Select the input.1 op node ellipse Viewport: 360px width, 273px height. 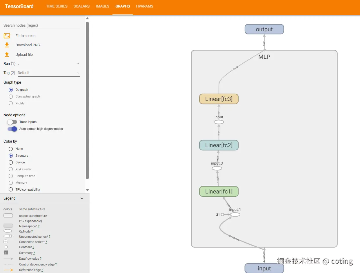[235, 215]
